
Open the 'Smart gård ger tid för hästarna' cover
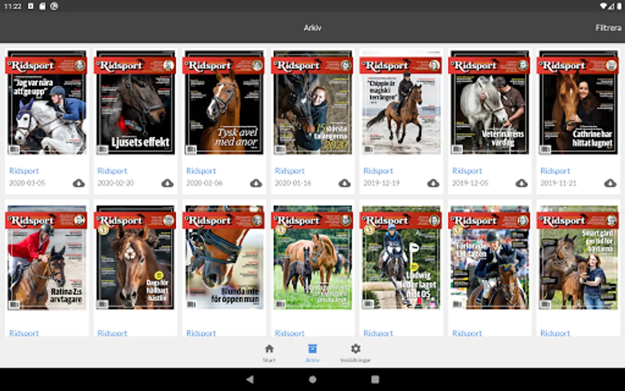578,258
